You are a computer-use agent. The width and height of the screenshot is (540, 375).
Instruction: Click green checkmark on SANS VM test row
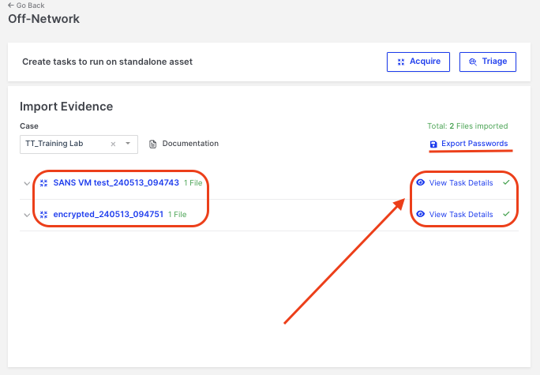tap(506, 182)
